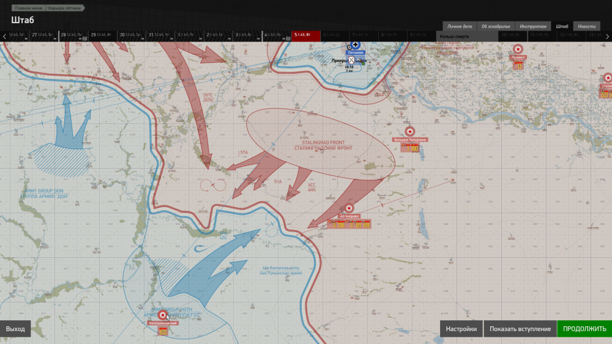The height and width of the screenshot is (344, 612).
Task: Click the left arrow of the date timeline
Action: click(4, 36)
